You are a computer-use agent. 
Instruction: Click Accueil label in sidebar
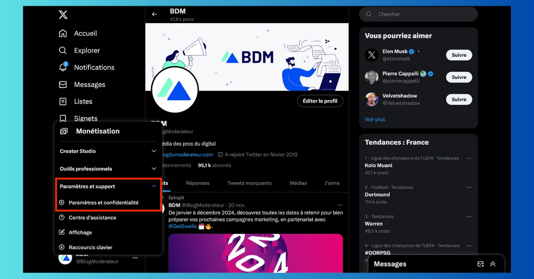point(85,33)
